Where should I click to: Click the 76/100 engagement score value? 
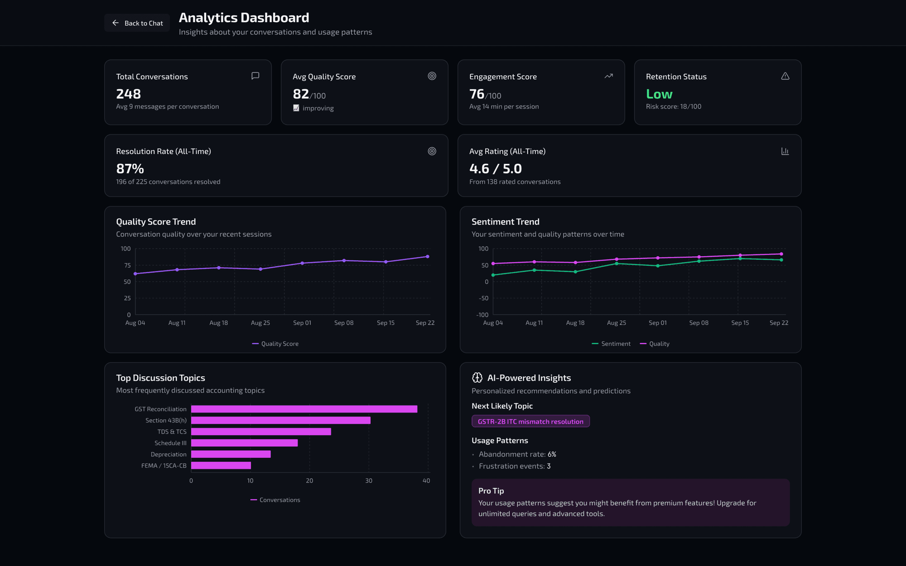(x=485, y=94)
